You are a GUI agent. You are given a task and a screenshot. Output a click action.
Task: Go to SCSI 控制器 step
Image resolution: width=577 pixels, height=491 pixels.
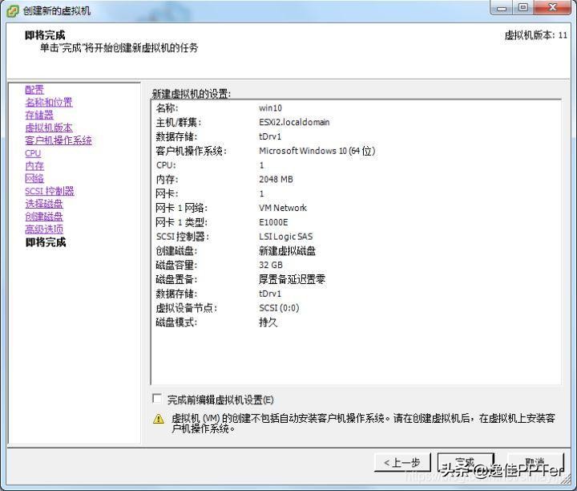pyautogui.click(x=50, y=191)
